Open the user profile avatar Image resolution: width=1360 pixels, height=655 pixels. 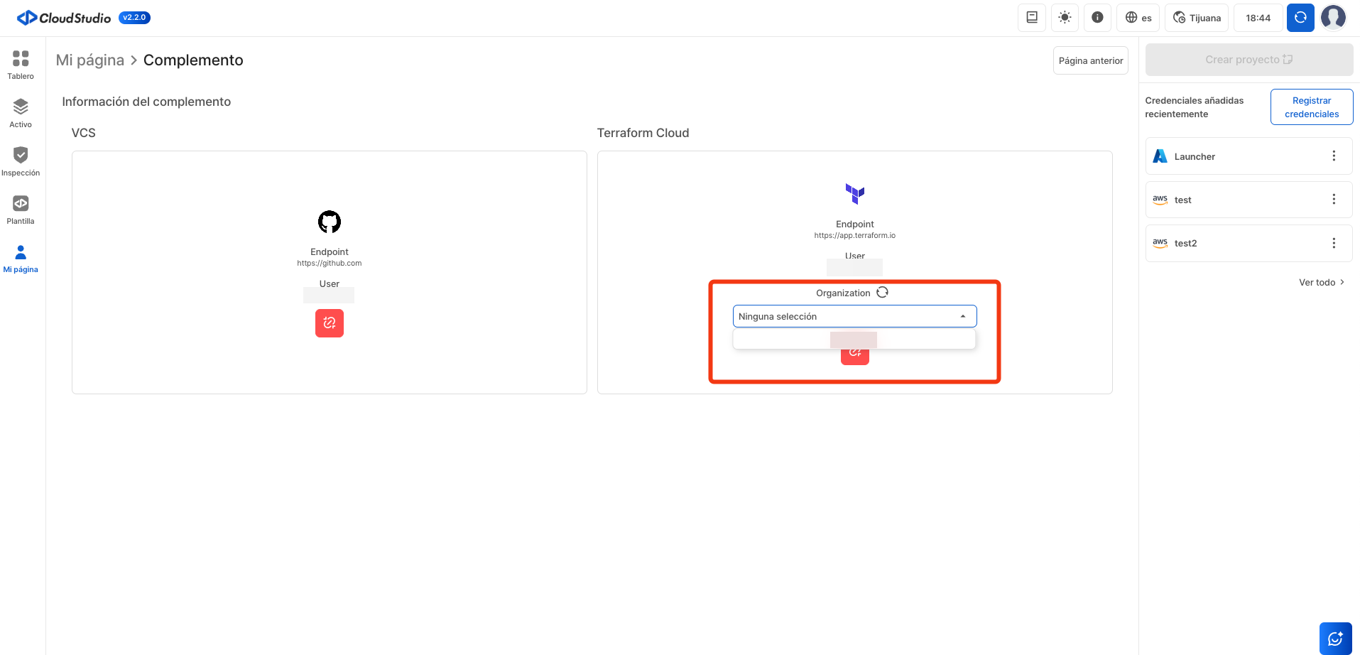1333,18
